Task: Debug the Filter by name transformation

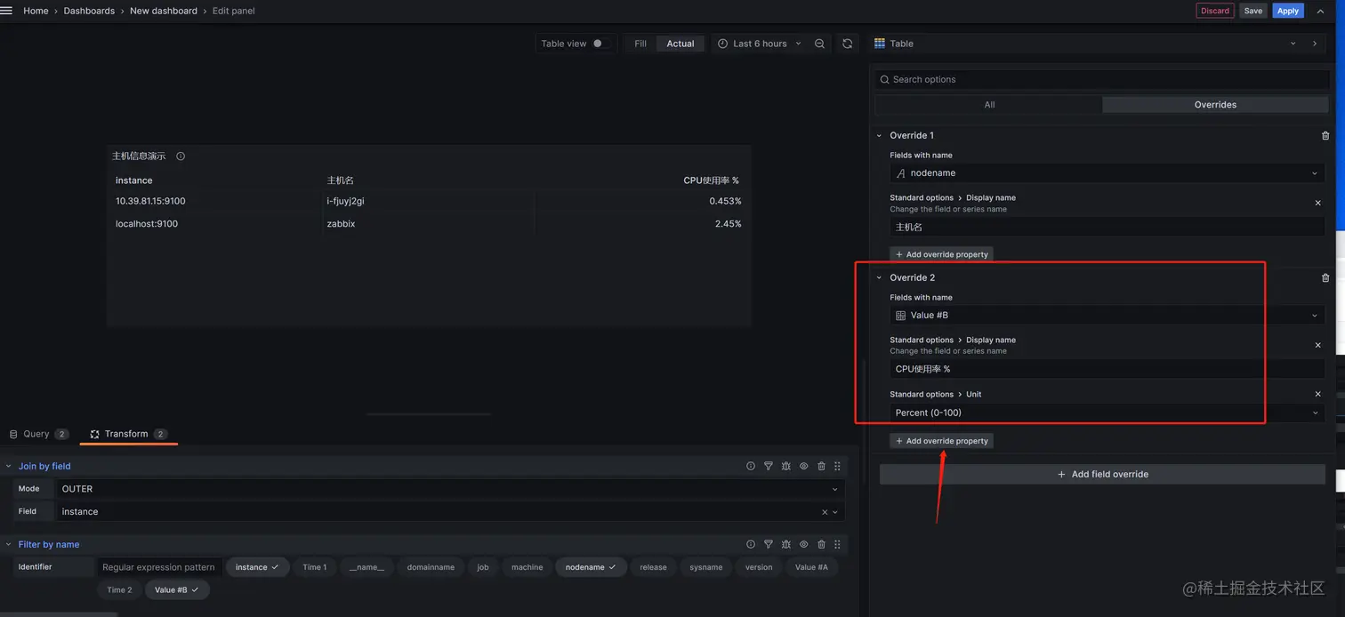Action: (786, 544)
